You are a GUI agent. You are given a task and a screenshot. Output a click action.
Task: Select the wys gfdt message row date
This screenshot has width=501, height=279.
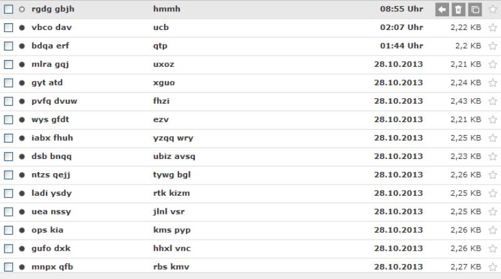pos(398,119)
